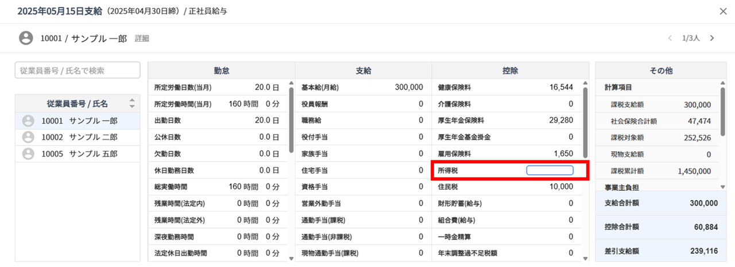The width and height of the screenshot is (735, 267).
Task: Select employee 10002 サンプル 二郎
Action: click(78, 138)
